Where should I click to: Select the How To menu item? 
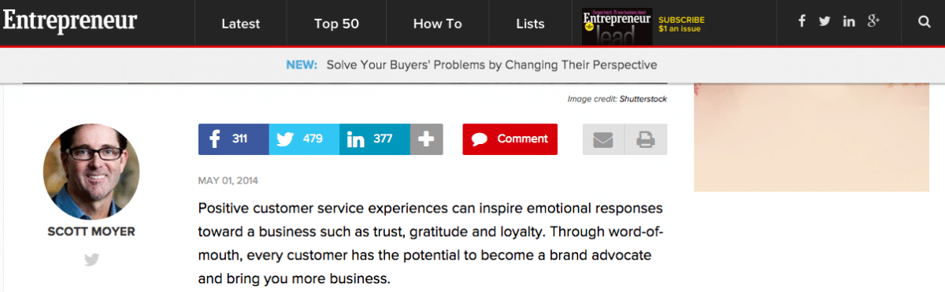(437, 24)
